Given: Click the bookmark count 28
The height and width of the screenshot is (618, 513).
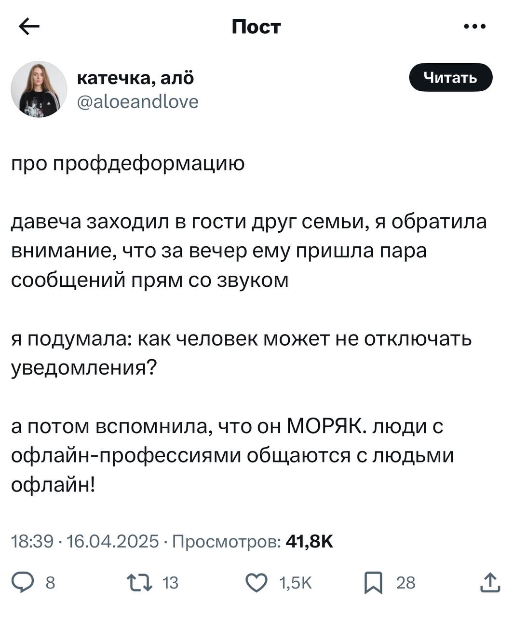Looking at the screenshot, I should 405,583.
